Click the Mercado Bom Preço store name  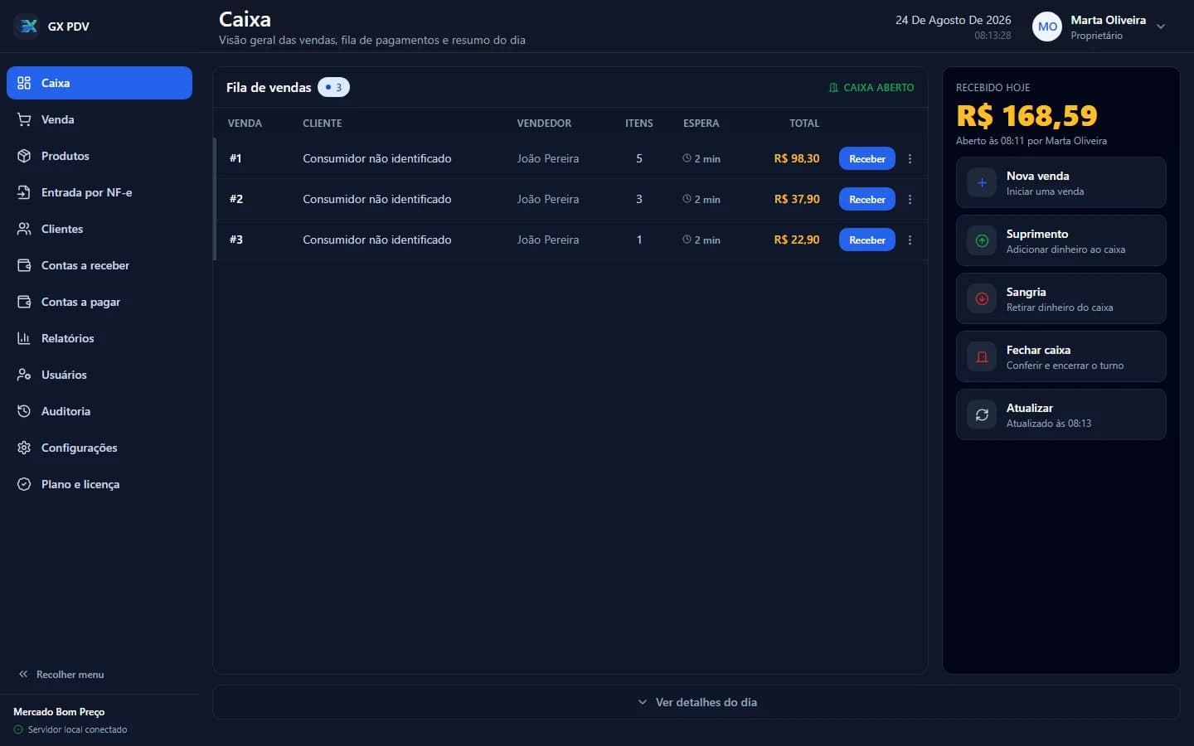coord(59,712)
